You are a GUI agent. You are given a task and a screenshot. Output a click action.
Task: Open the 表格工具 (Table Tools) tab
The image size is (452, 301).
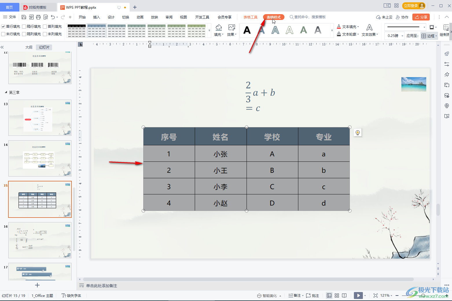click(250, 17)
